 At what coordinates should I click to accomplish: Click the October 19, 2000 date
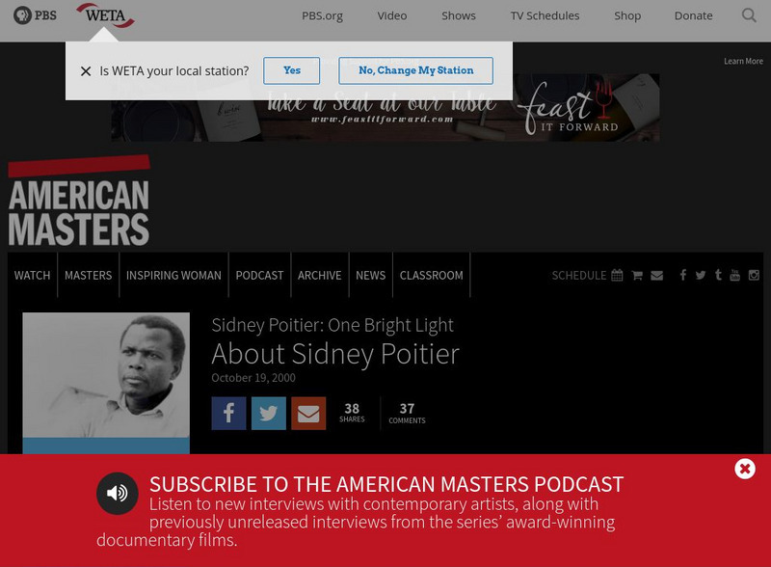253,378
